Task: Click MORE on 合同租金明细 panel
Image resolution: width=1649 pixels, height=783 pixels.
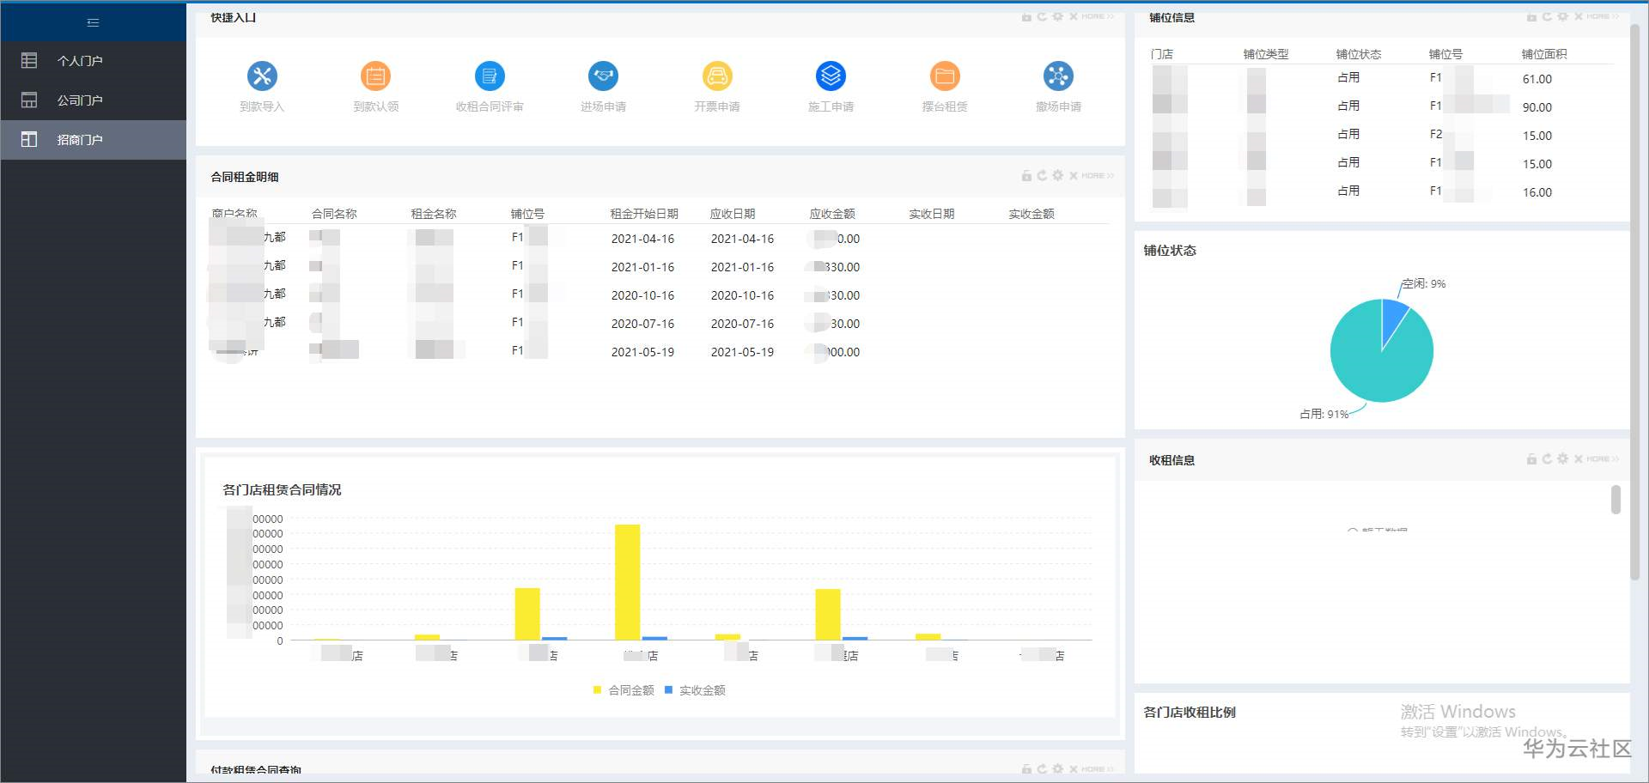Action: point(1098,175)
